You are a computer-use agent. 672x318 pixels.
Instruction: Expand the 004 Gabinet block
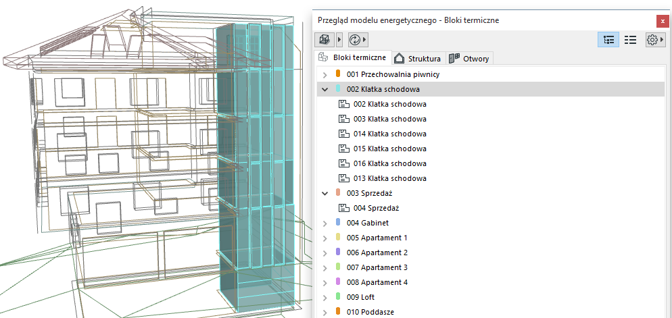(x=325, y=223)
